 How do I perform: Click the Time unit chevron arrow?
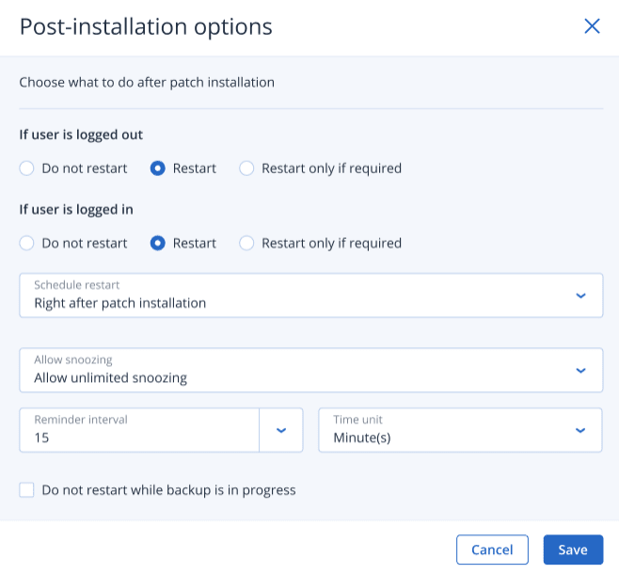(x=580, y=430)
